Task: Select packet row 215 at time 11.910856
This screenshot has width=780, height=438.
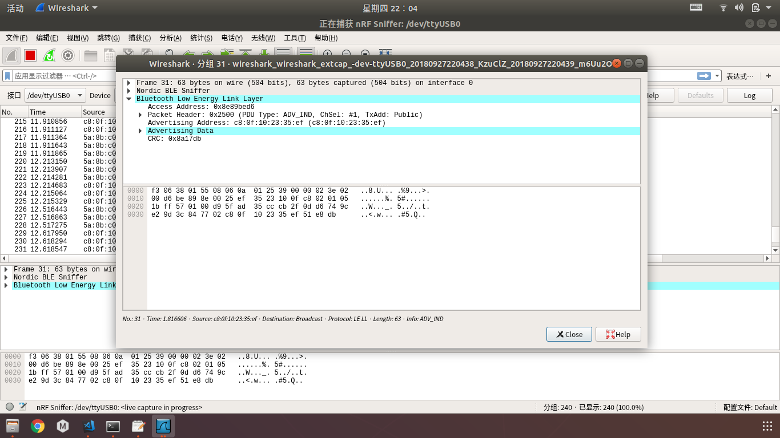Action: tap(58, 121)
